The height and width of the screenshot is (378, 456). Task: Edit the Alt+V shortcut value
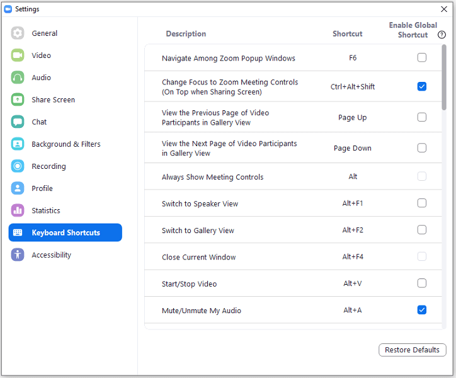(353, 283)
